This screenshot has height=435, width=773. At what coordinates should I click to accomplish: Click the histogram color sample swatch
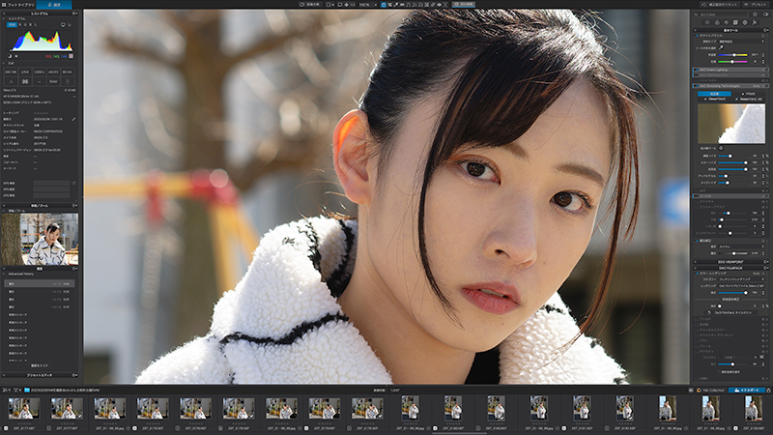pyautogui.click(x=72, y=56)
